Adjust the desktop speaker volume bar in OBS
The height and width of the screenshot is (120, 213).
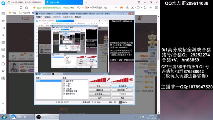click(120, 80)
